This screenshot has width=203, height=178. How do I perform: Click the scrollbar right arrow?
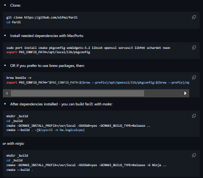tap(185, 94)
